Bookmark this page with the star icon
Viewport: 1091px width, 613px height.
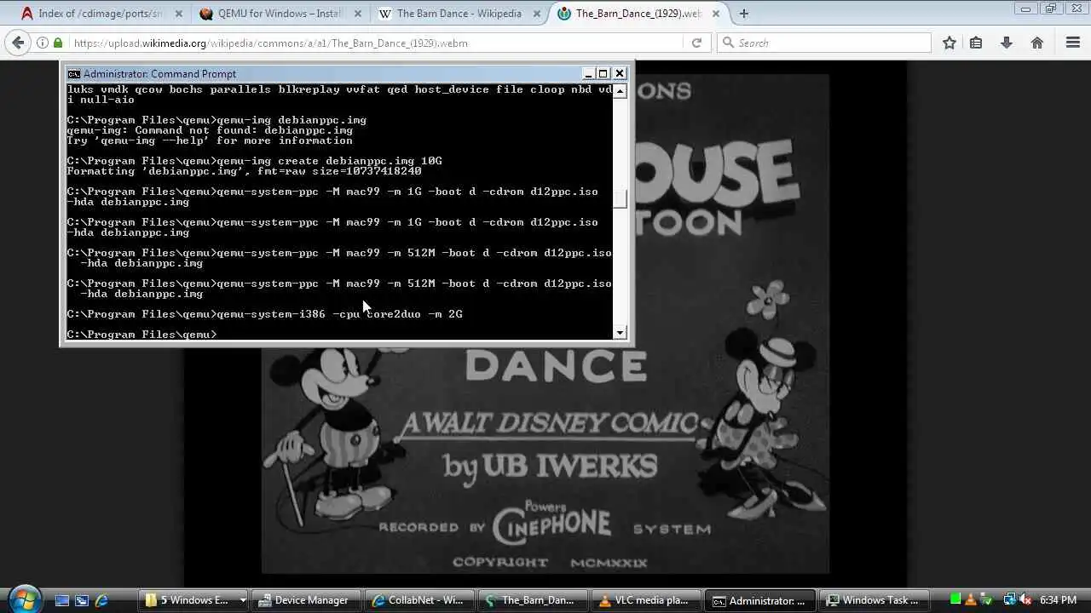point(950,43)
